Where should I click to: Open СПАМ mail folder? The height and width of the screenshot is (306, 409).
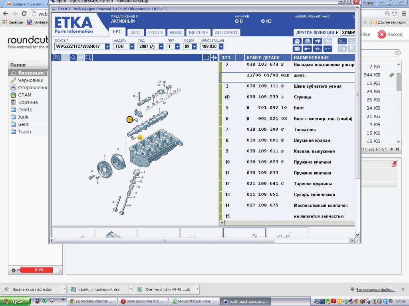(x=29, y=95)
